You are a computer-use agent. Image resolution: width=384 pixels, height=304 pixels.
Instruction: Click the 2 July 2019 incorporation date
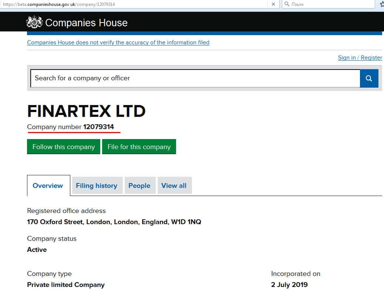tap(289, 285)
